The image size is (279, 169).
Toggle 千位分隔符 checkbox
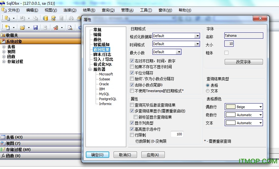coord(132,73)
